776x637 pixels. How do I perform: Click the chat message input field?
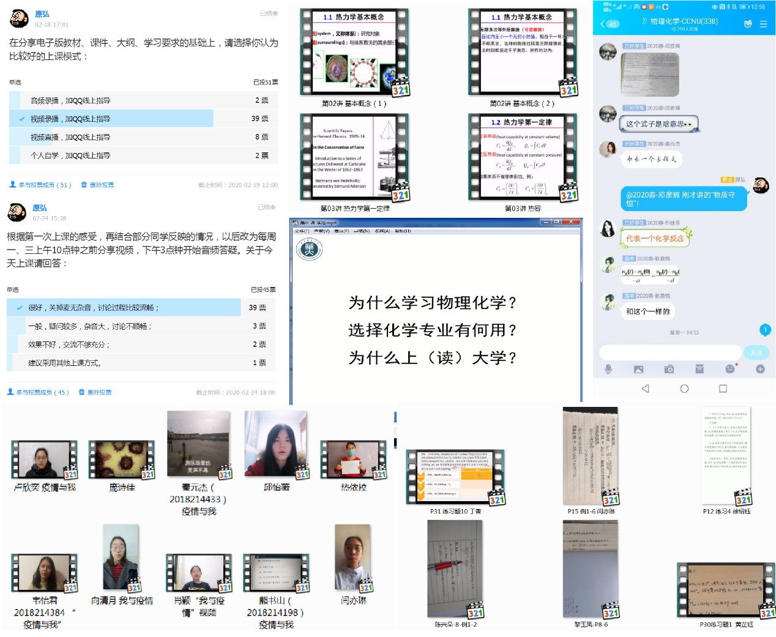670,352
